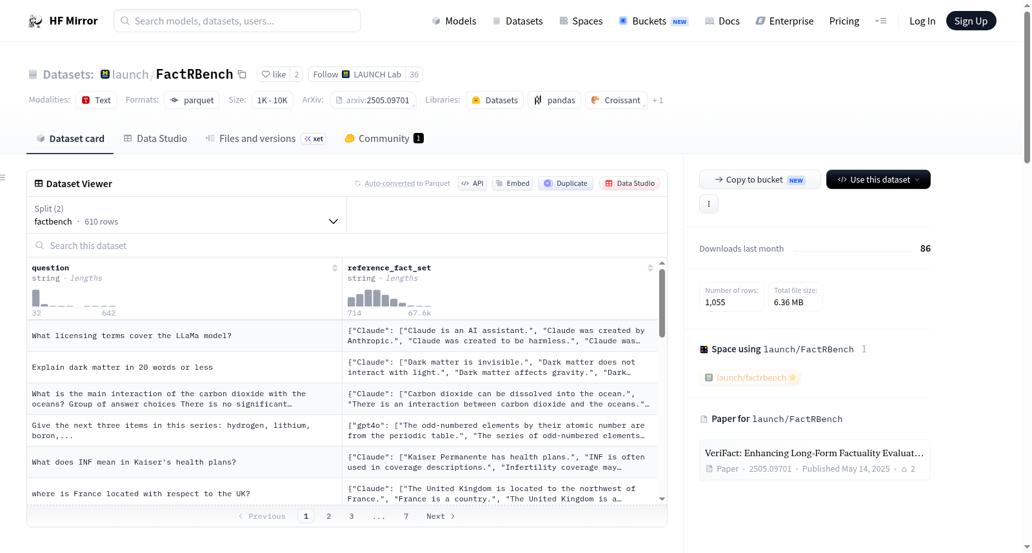Select the pandas library tag
Image resolution: width=1032 pixels, height=553 pixels.
(x=555, y=100)
